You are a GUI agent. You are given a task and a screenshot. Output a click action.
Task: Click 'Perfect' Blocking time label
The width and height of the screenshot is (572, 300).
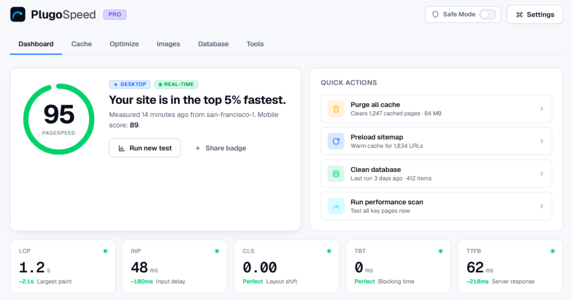(x=365, y=281)
